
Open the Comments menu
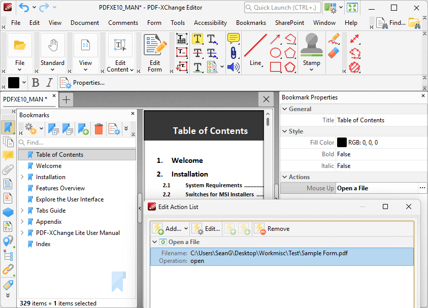click(123, 23)
